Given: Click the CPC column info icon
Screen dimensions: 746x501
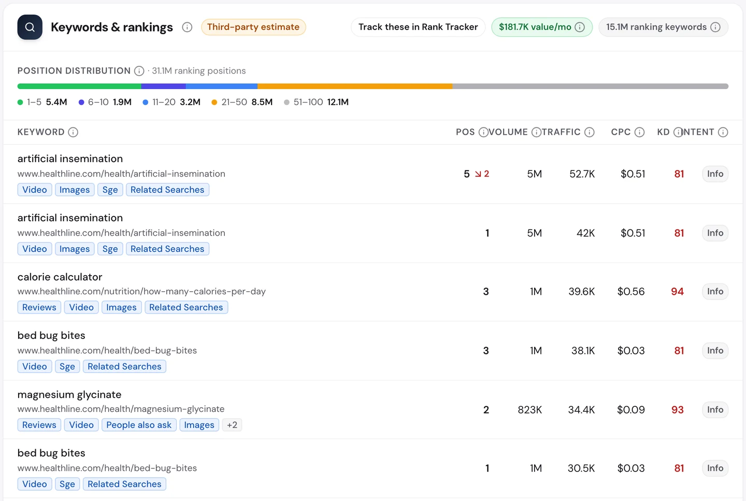Looking at the screenshot, I should pos(639,132).
